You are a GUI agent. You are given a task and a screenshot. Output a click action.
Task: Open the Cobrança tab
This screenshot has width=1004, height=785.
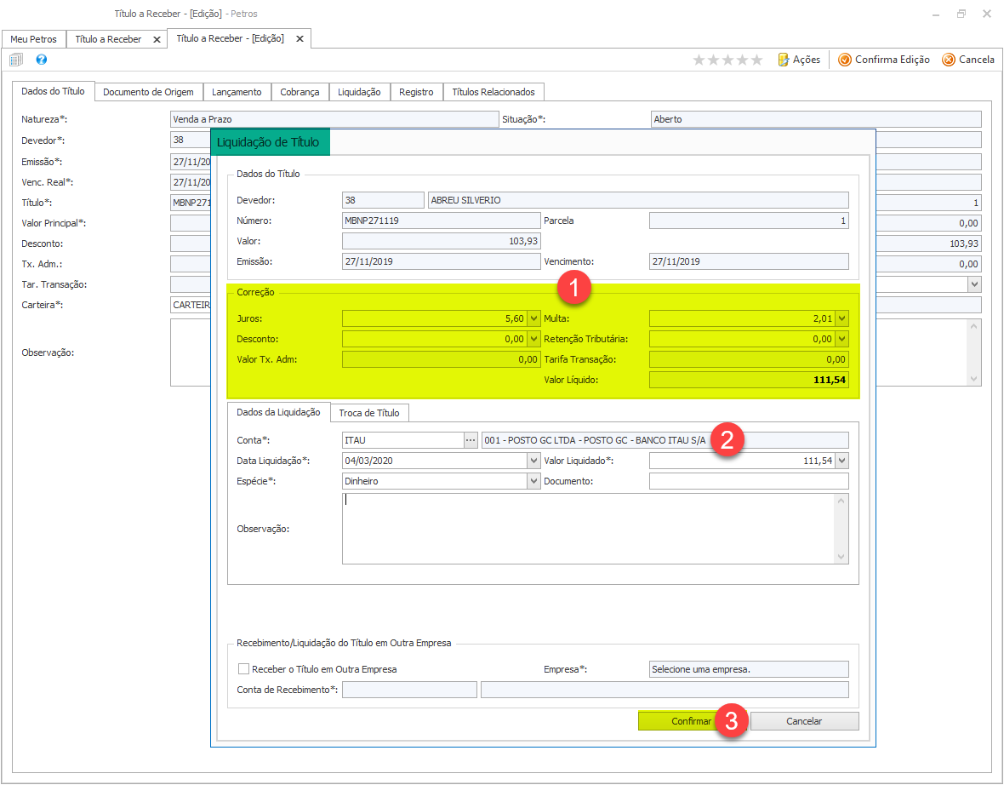coord(299,92)
